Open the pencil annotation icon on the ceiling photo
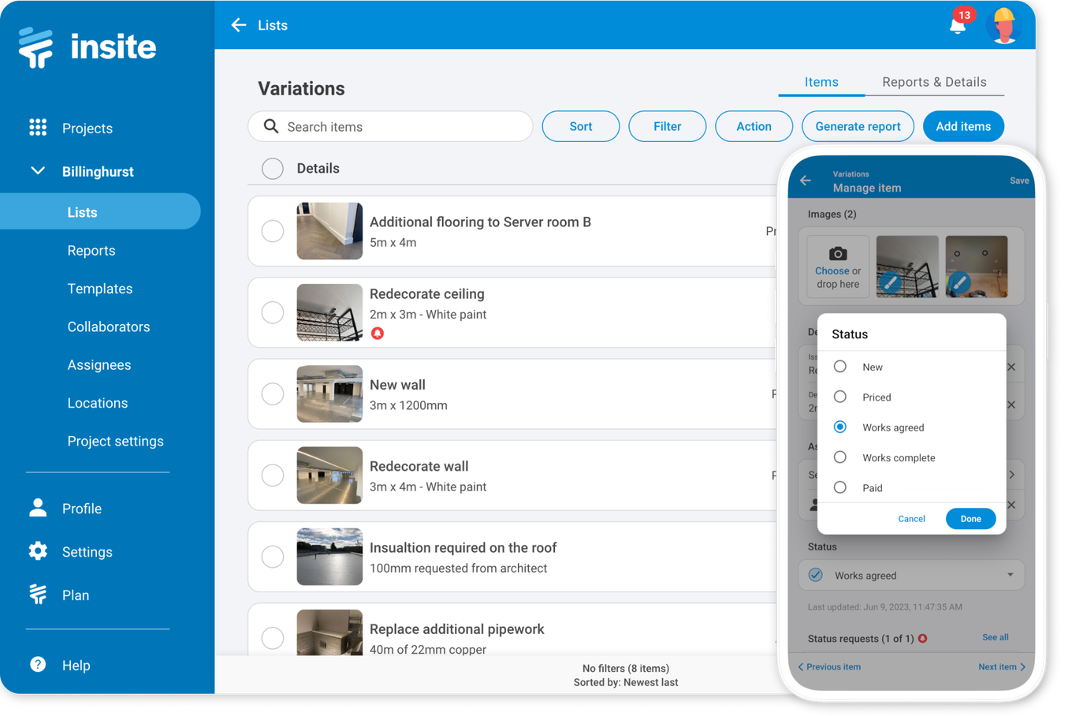Screen dimensions: 1072x716 pos(891,281)
